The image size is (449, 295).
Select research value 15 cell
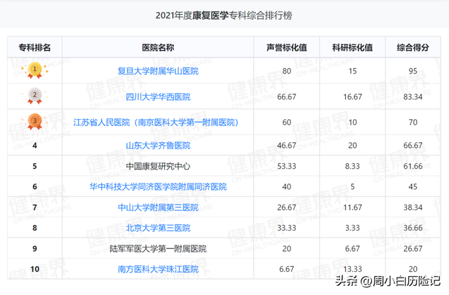point(352,71)
